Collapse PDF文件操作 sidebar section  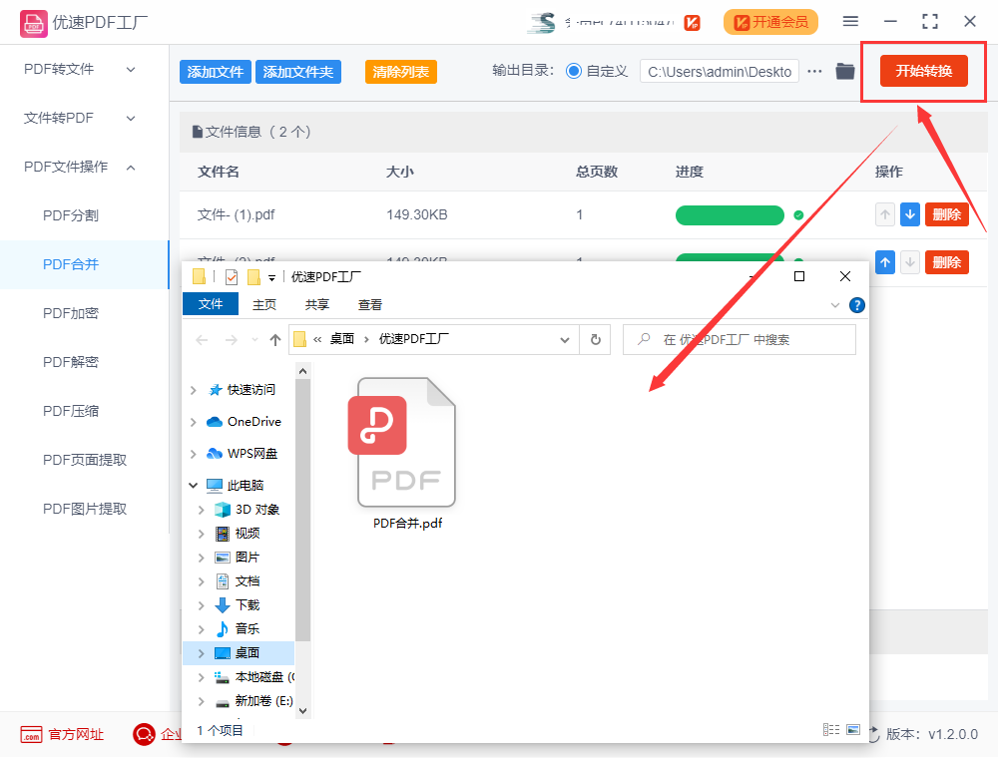pos(80,168)
